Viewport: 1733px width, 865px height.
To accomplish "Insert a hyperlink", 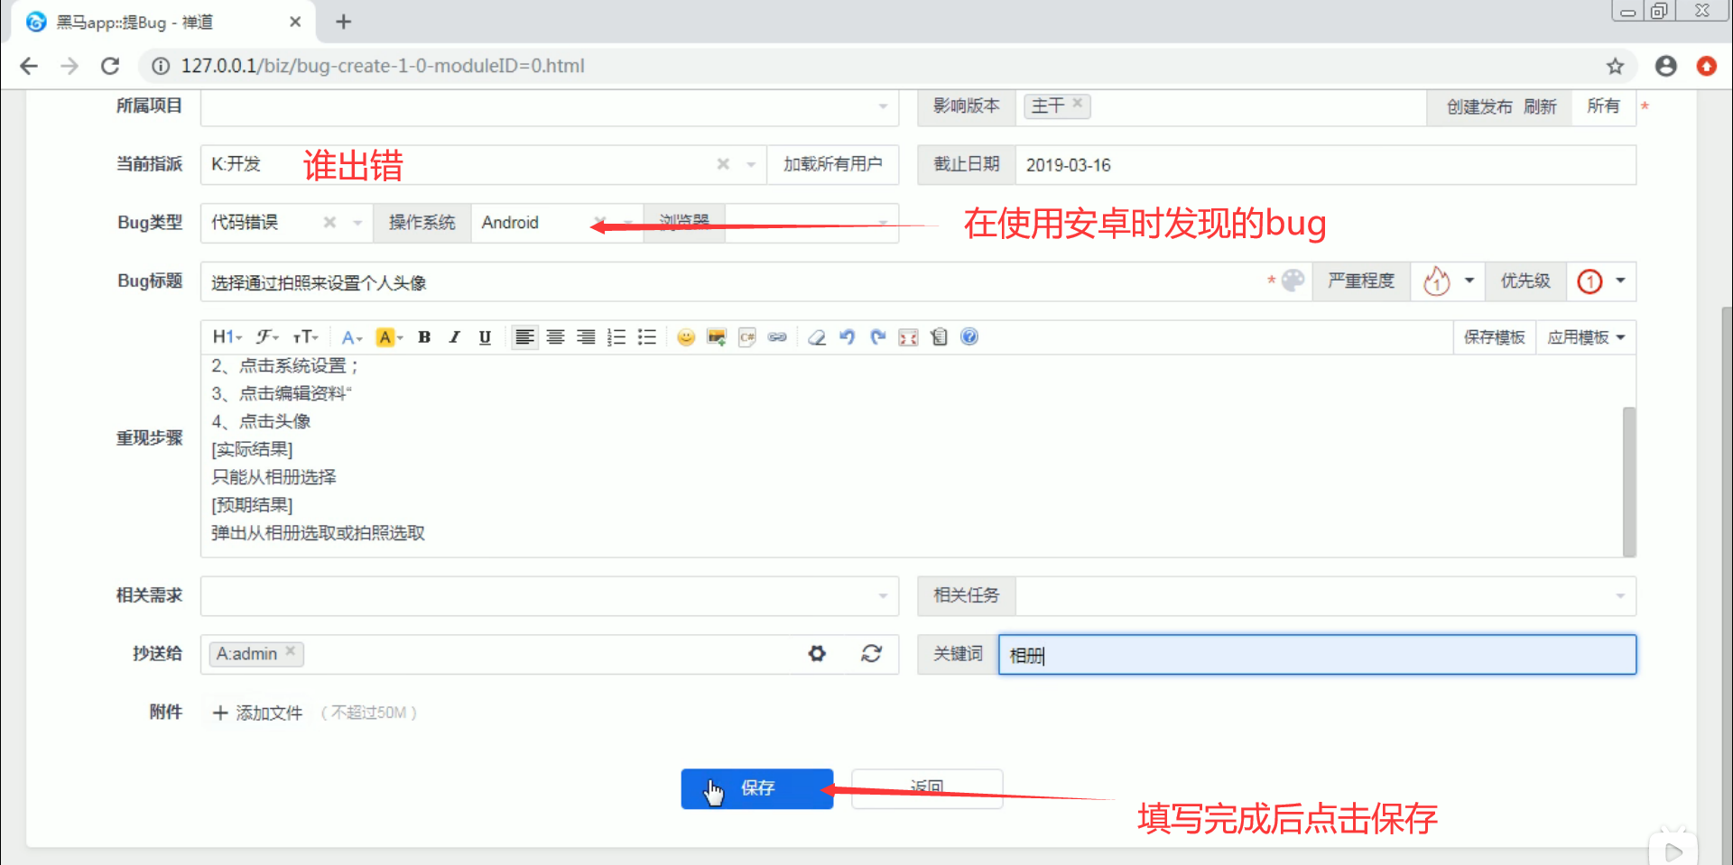I will click(x=777, y=337).
